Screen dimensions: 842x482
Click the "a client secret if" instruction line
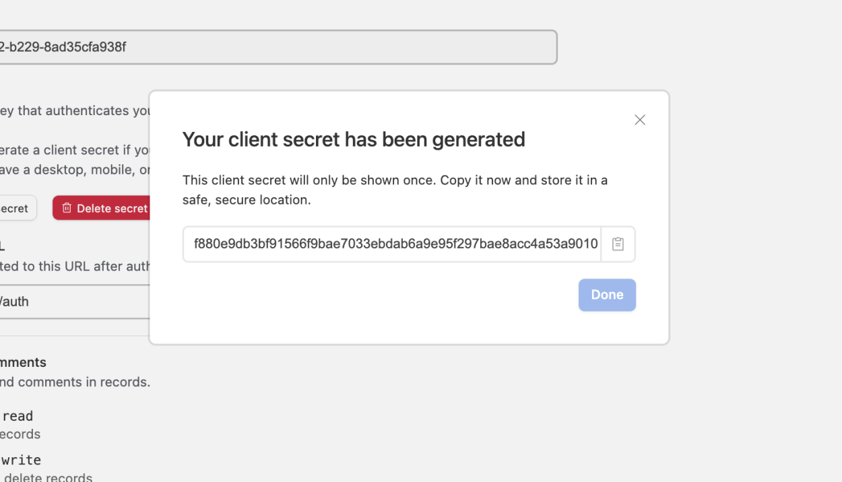coord(74,149)
